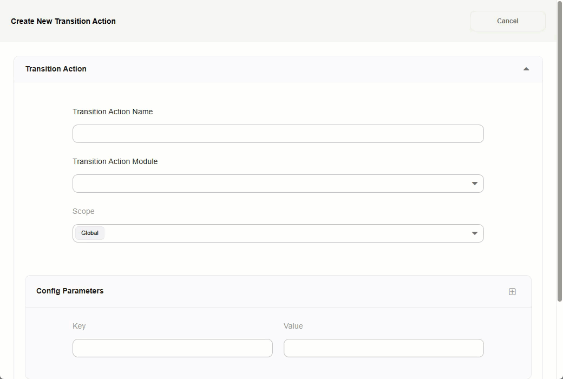Focus the Transition Action Name input
Image resolution: width=563 pixels, height=379 pixels.
[278, 134]
